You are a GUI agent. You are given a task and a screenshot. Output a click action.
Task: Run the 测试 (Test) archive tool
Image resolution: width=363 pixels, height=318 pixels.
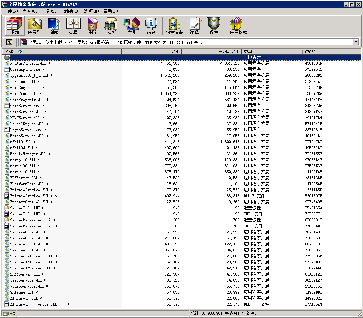point(54,26)
